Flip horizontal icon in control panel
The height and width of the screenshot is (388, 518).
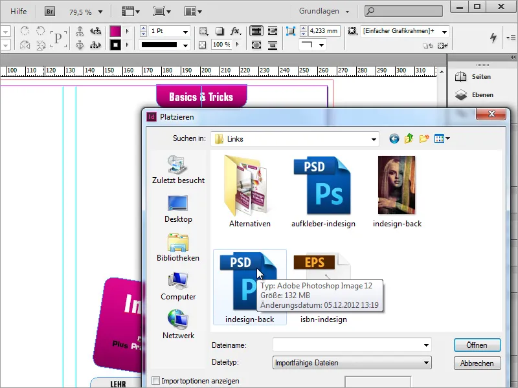pyautogui.click(x=25, y=45)
